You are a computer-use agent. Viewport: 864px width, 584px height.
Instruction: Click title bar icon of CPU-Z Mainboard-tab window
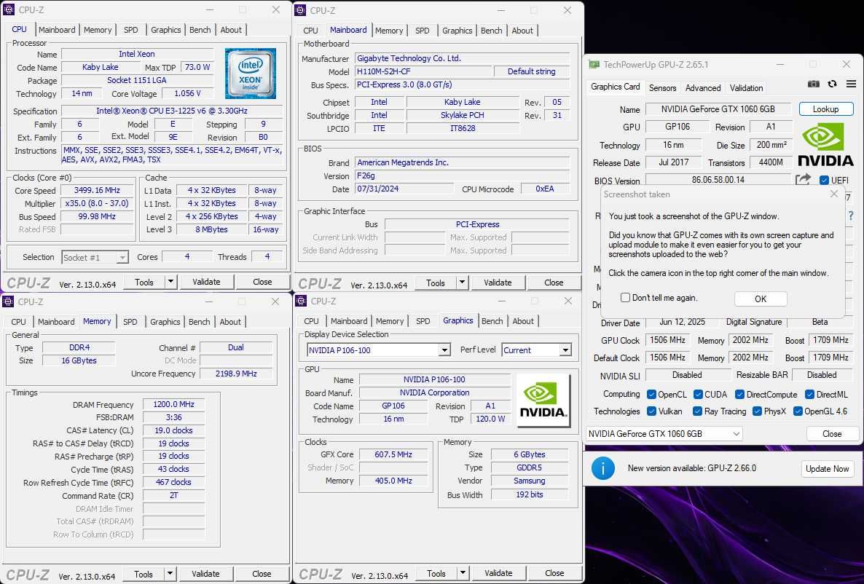[301, 10]
